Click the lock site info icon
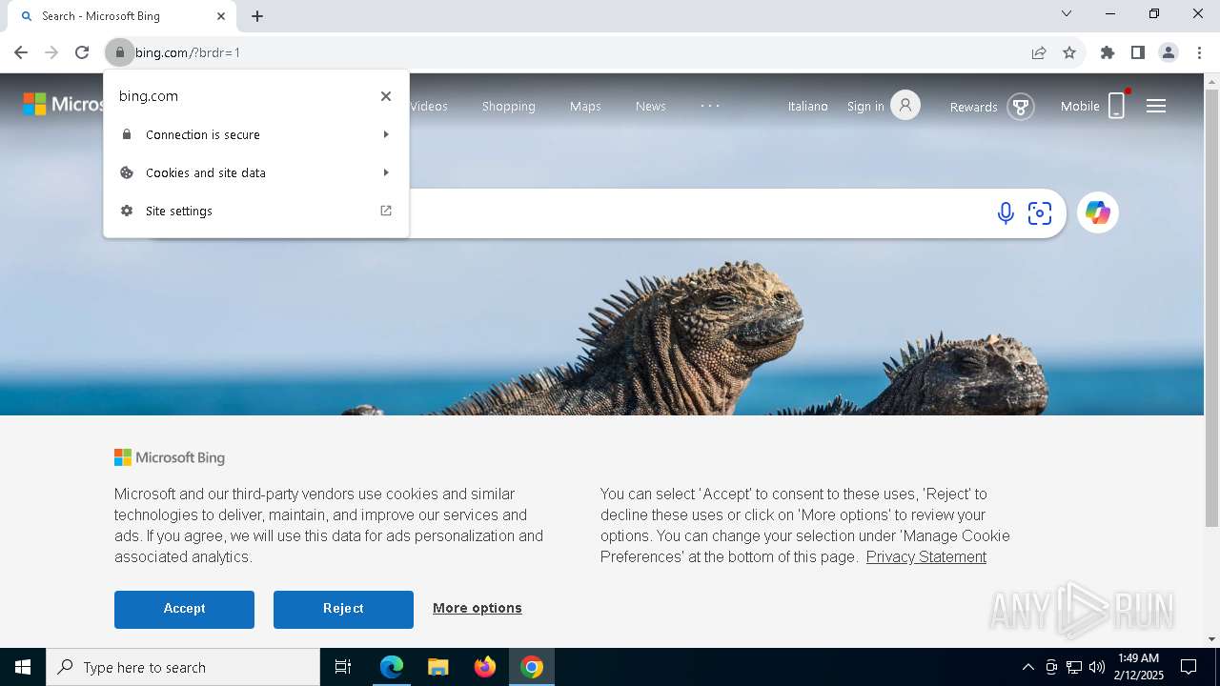The width and height of the screenshot is (1220, 686). 119,52
